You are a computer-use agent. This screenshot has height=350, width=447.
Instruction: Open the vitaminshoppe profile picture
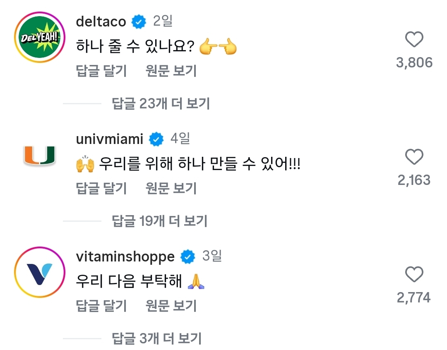tap(39, 273)
